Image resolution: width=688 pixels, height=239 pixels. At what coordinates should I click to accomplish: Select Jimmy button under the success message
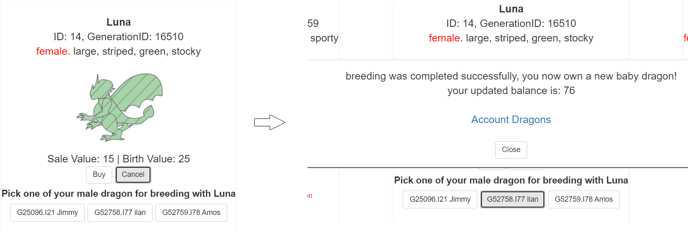(440, 200)
